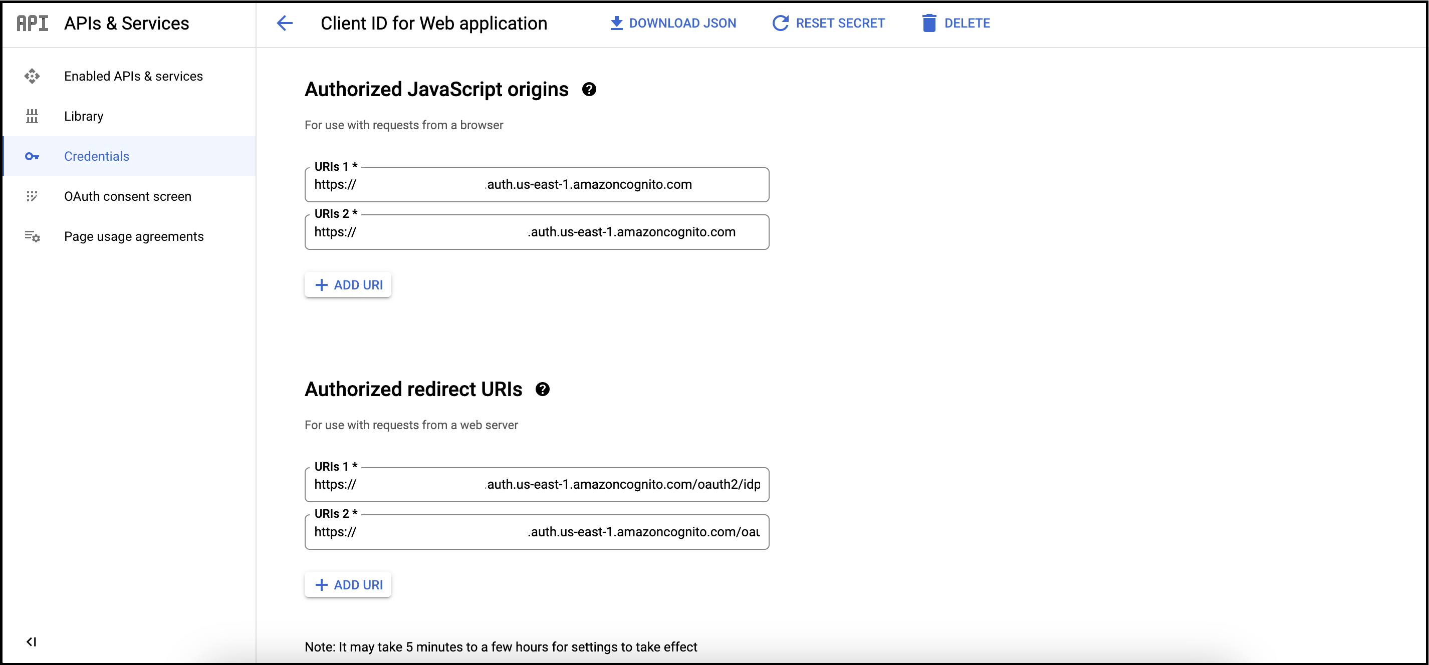
Task: Go to Library in sidebar
Action: (x=84, y=116)
